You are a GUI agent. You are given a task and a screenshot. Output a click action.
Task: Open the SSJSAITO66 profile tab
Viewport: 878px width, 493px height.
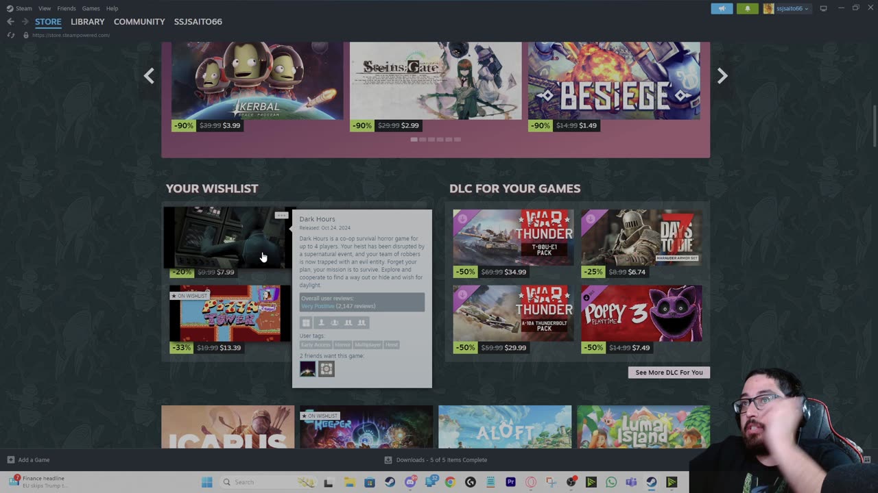click(198, 22)
